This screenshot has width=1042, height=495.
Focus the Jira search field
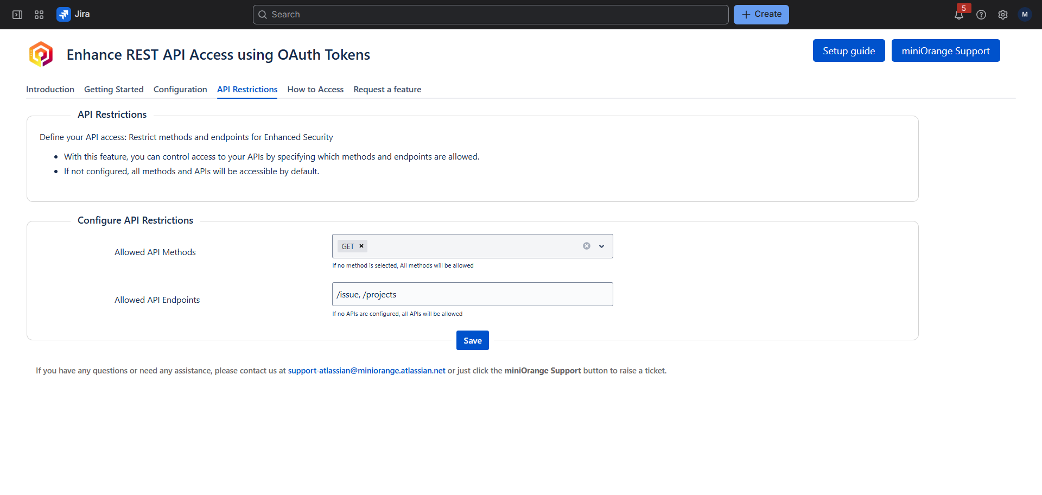coord(491,15)
